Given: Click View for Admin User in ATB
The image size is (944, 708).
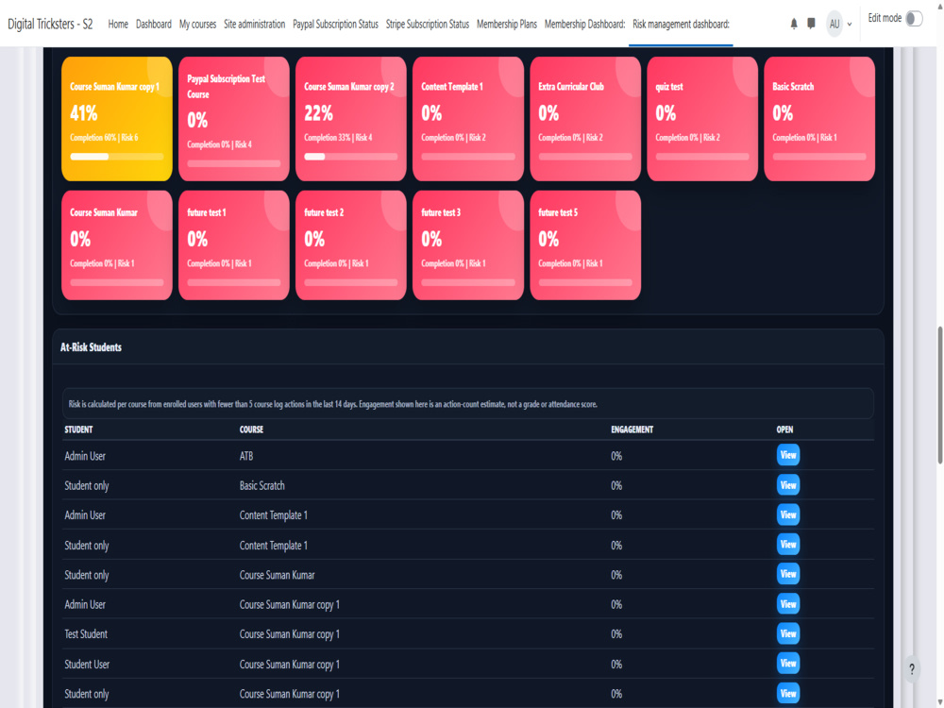Looking at the screenshot, I should coord(787,455).
